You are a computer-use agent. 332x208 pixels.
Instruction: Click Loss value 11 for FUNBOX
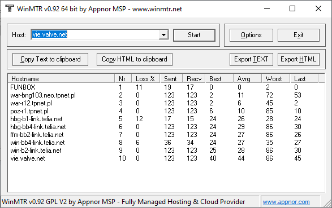139,87
